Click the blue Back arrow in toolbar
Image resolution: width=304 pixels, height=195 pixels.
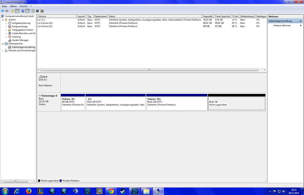click(x=3, y=11)
